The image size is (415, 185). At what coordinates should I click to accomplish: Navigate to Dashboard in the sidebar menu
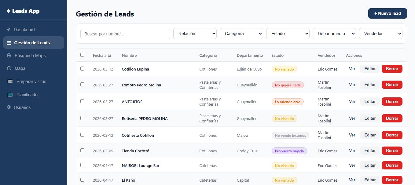click(x=24, y=29)
